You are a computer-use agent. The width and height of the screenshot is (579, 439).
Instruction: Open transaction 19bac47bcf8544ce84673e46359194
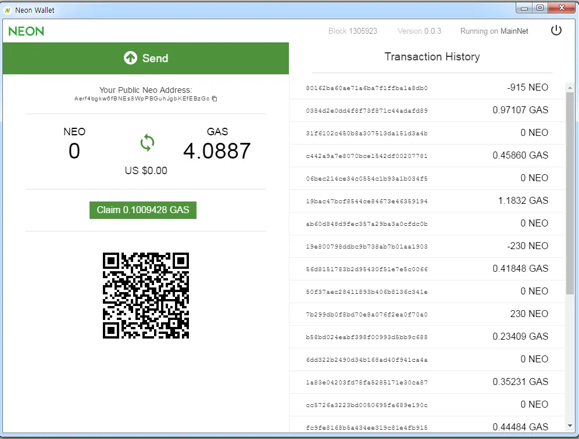[x=367, y=201]
